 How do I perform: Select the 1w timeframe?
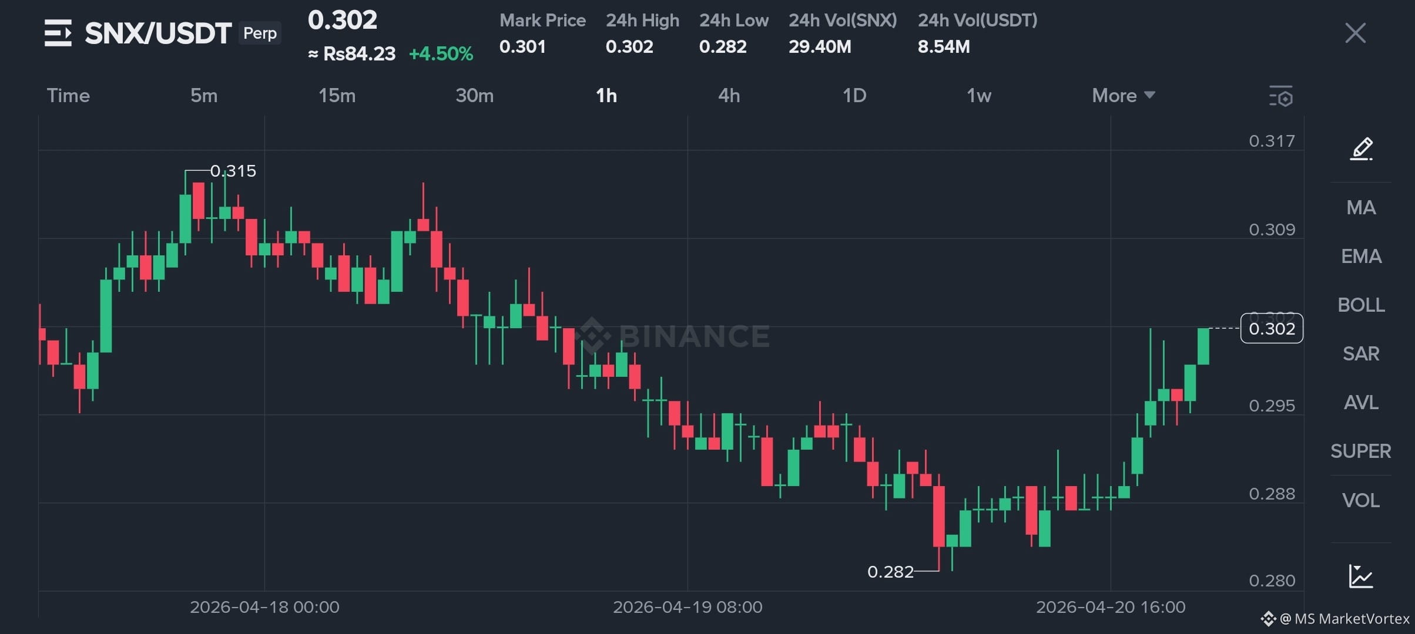(x=979, y=95)
